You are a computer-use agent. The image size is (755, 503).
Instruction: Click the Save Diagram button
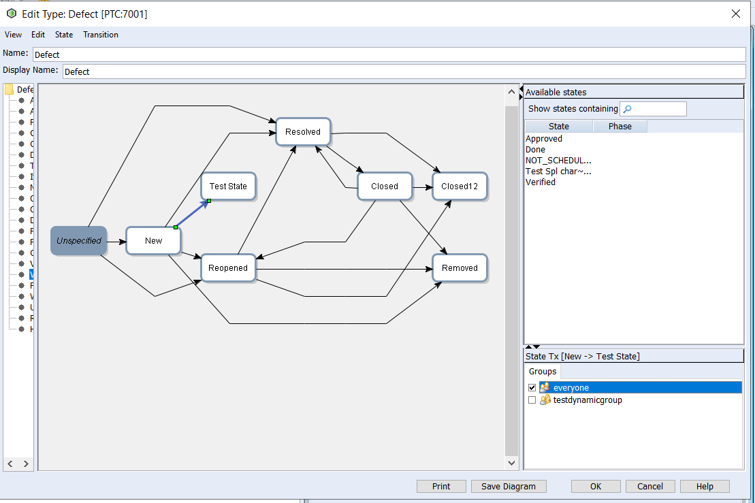(508, 486)
